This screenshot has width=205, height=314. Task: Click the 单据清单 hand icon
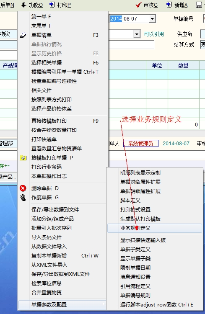click(x=23, y=35)
